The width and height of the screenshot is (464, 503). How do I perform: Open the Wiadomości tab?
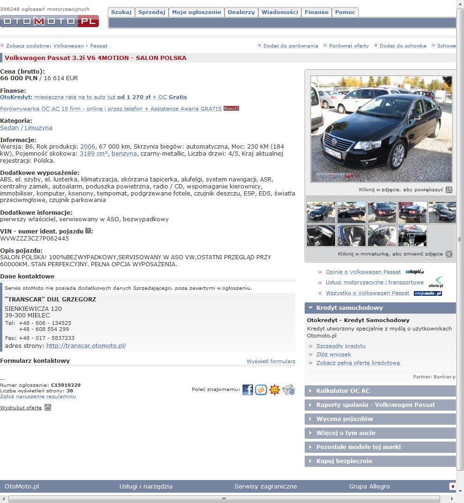(x=280, y=12)
